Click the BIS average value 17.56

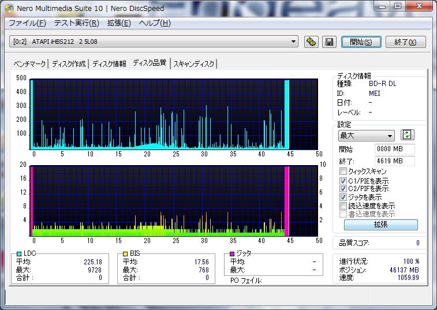pos(201,262)
